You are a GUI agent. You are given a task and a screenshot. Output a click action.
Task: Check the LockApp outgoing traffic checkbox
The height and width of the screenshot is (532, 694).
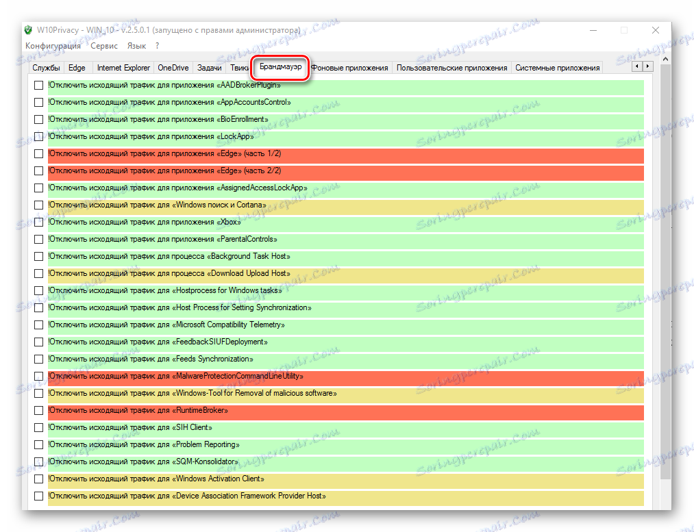click(x=39, y=136)
